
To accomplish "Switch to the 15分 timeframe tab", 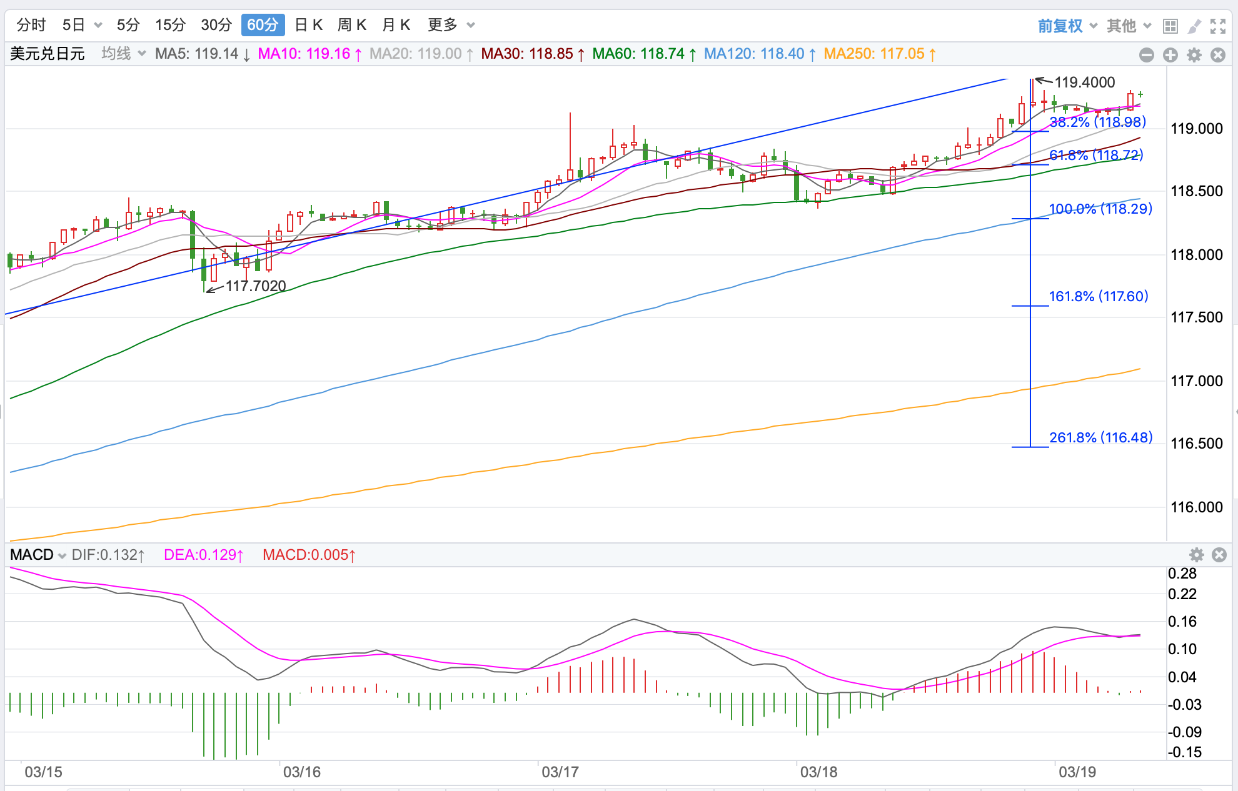I will click(170, 25).
